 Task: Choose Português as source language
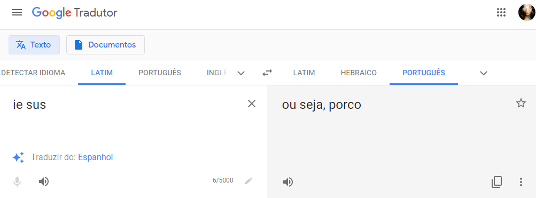point(160,73)
